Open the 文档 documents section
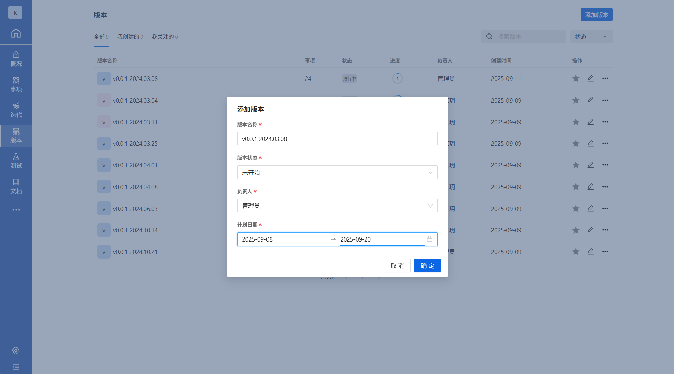The width and height of the screenshot is (674, 374). click(16, 186)
